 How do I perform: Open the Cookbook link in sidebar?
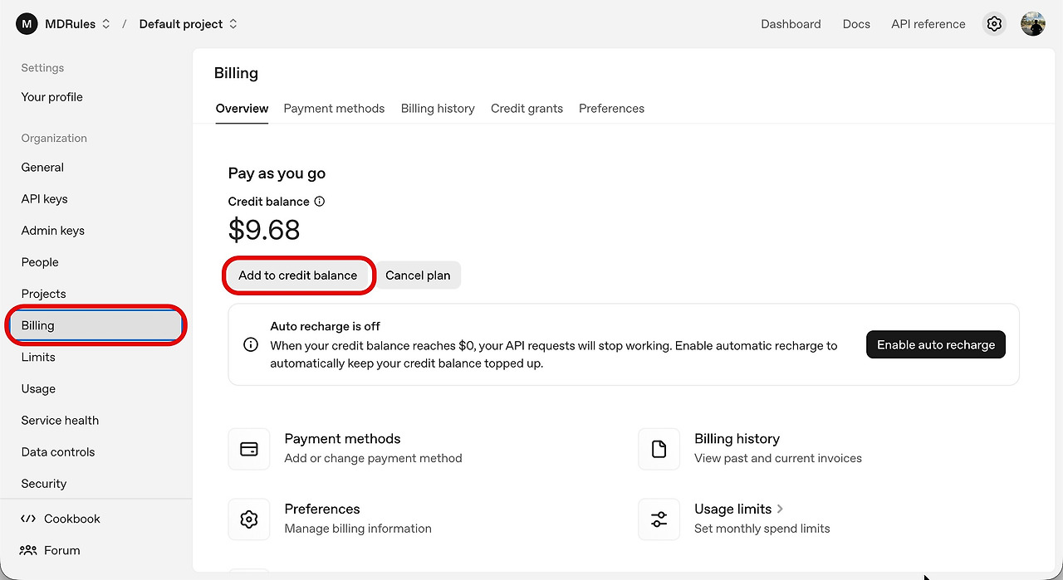(x=71, y=519)
